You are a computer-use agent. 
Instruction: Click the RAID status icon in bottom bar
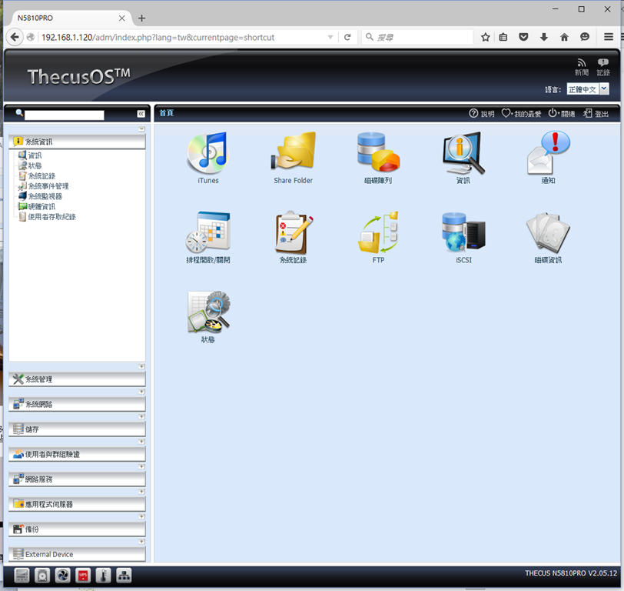[x=22, y=576]
